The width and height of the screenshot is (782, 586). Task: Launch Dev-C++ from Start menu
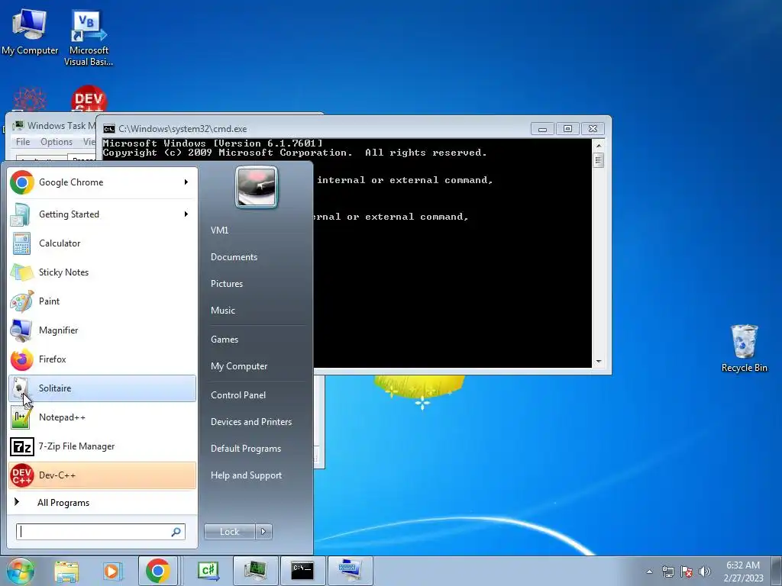click(x=102, y=475)
